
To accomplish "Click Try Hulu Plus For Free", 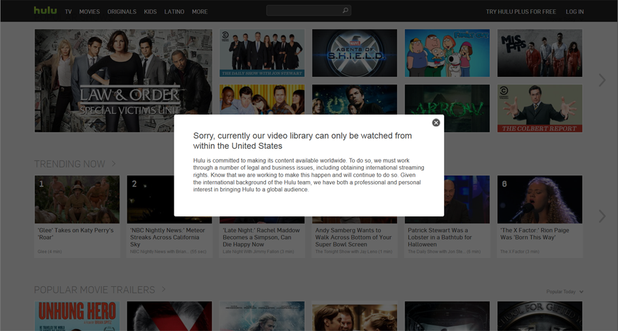I will click(x=521, y=12).
